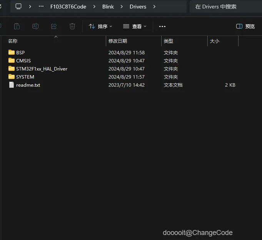The image size is (262, 240).
Task: Select the CMSIS folder icon
Action: click(x=12, y=60)
